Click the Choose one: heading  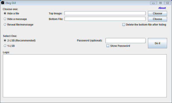(10, 9)
